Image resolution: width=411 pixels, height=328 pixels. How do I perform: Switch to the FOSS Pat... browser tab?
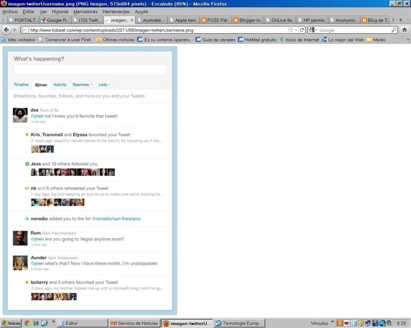[216, 20]
